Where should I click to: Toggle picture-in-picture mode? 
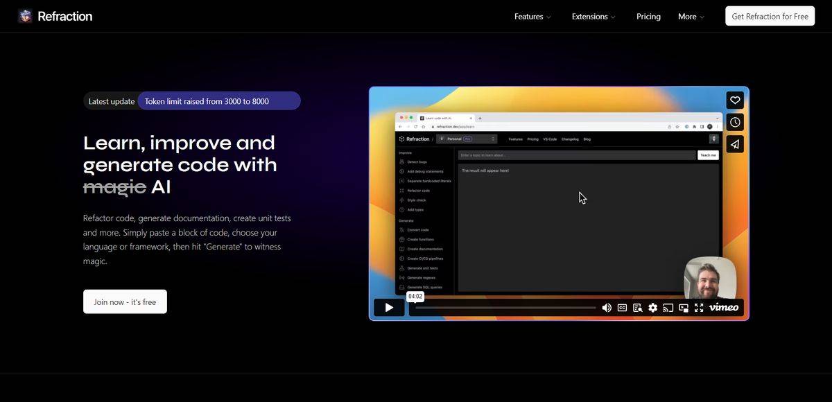(x=684, y=308)
